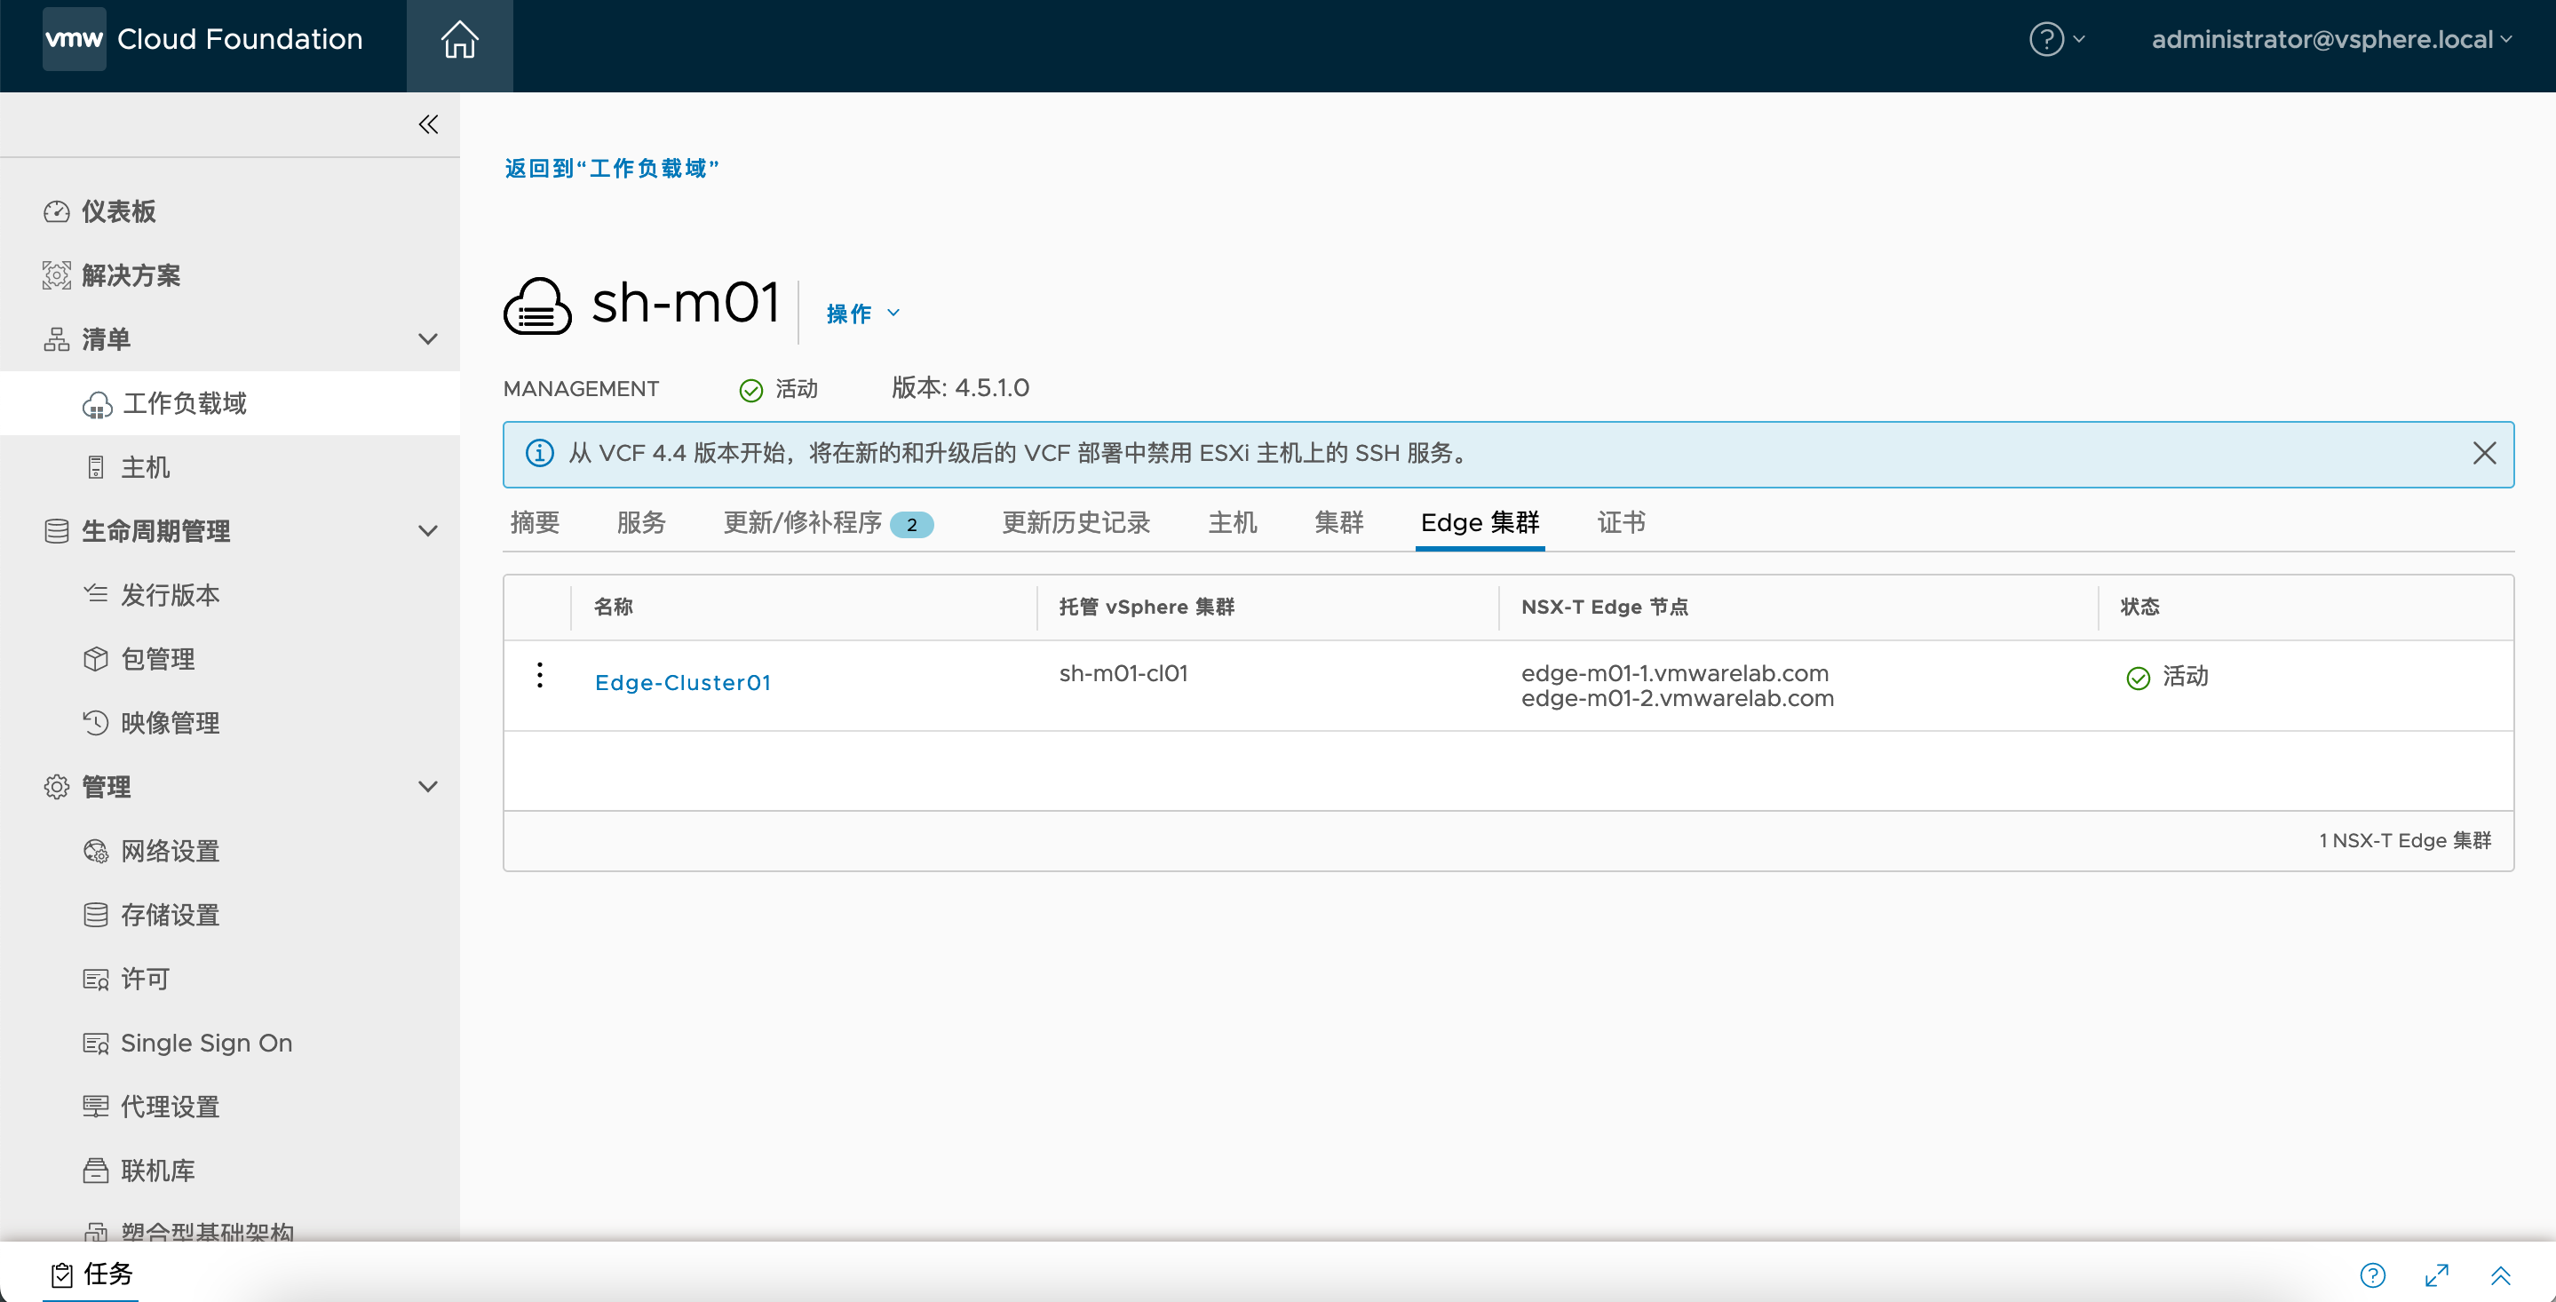This screenshot has width=2556, height=1302.
Task: Open the 任务 tasks panel label
Action: click(x=108, y=1274)
